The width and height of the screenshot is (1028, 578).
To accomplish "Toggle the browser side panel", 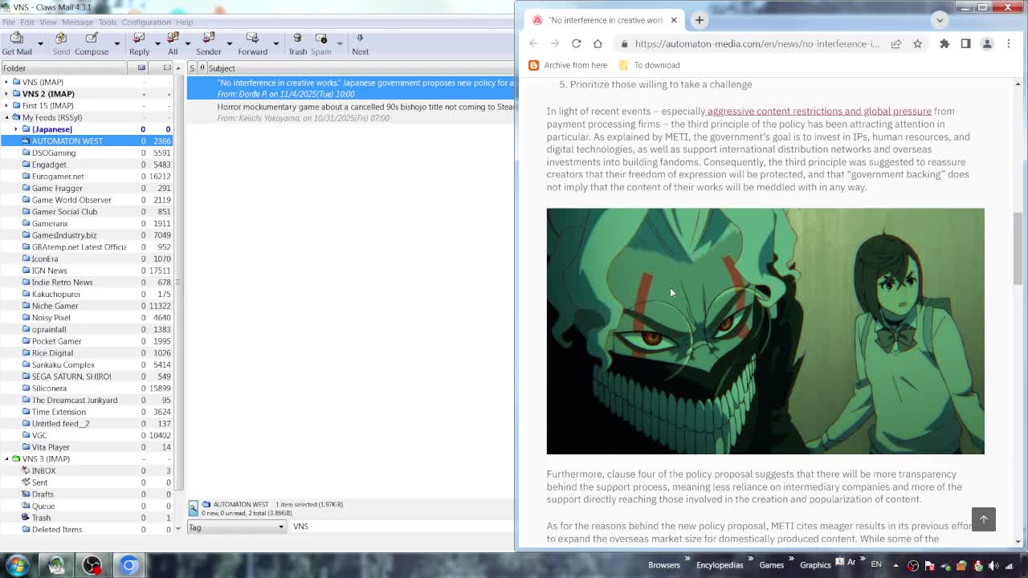I will click(965, 43).
